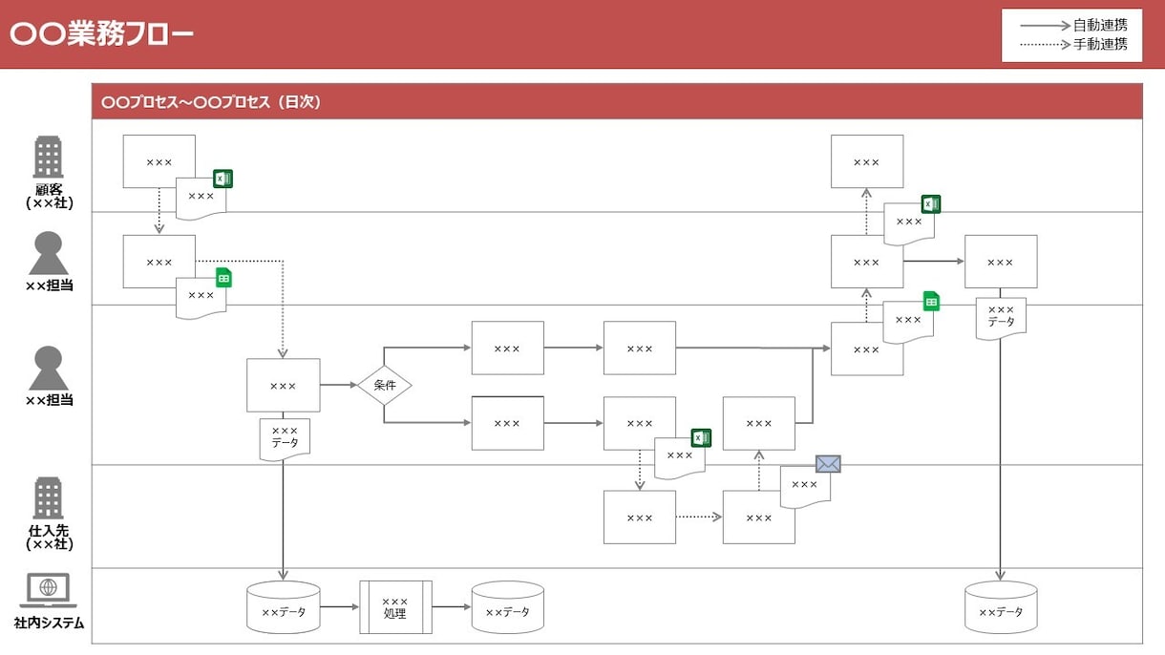Select the ××データ cylinder that ×××処理 outputs to
This screenshot has height=655, width=1165.
pyautogui.click(x=508, y=607)
